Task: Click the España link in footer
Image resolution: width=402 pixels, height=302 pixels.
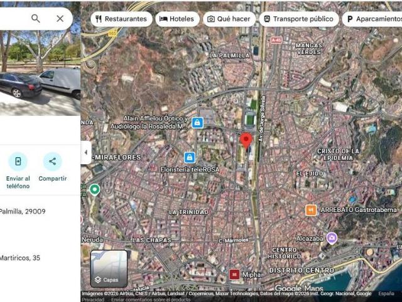Action: point(386,294)
